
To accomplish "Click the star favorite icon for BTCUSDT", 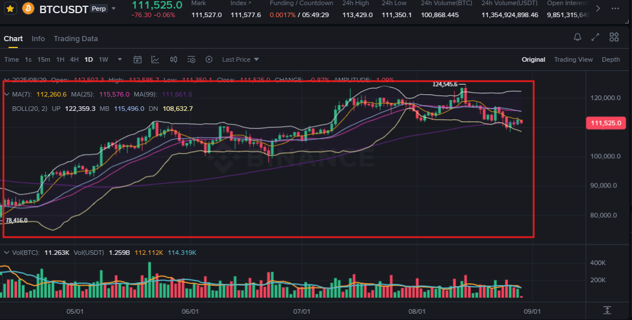I will coord(10,9).
